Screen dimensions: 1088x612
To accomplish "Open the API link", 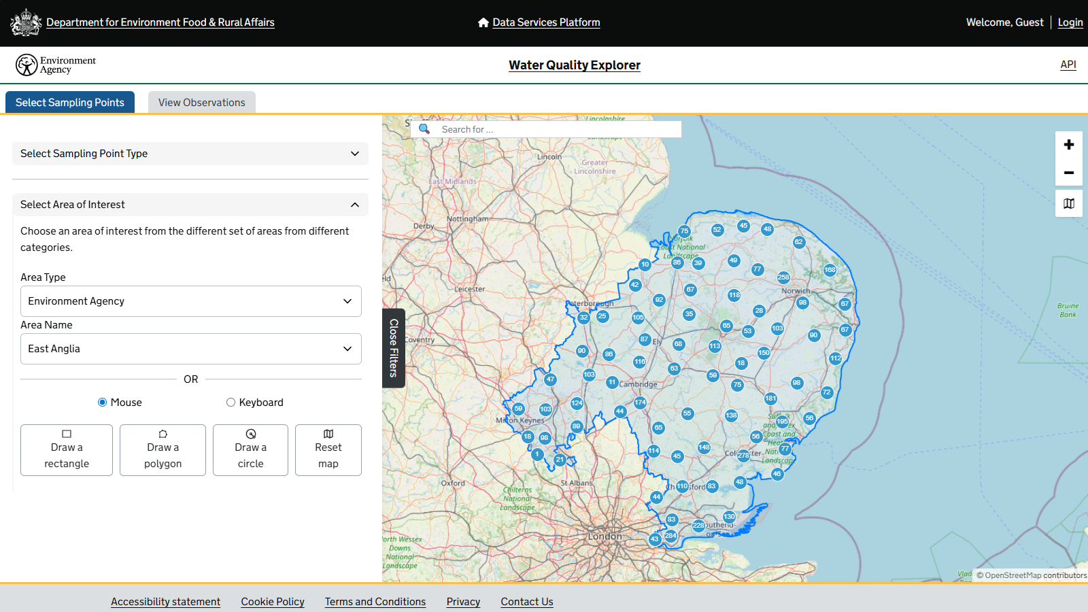I will pos(1068,65).
